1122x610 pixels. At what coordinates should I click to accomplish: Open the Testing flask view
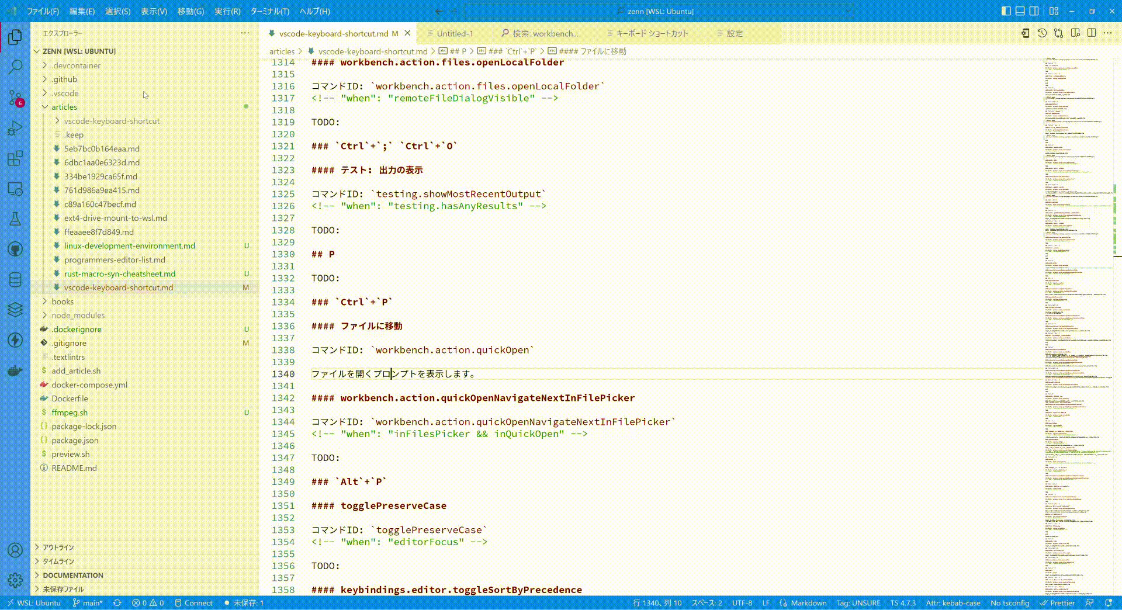pos(15,219)
